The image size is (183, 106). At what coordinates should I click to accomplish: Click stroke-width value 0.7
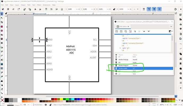(134, 68)
